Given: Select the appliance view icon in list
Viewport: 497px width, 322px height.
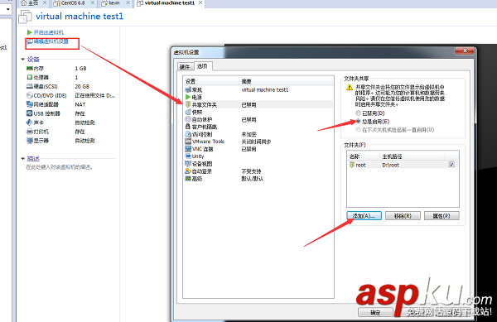Looking at the screenshot, I should coord(188,164).
